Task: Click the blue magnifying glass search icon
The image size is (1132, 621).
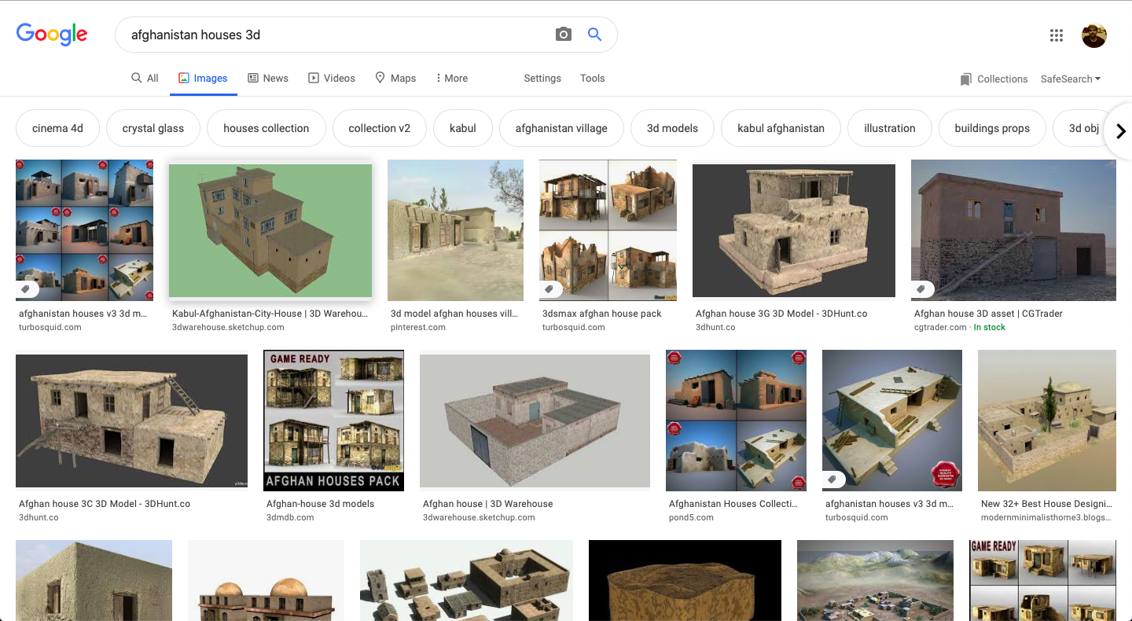Action: pos(594,35)
